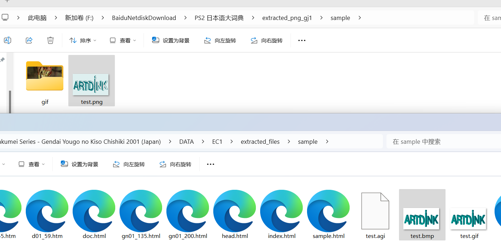Click the share icon in upper toolbar
Viewport: 501px width, 249px height.
[x=29, y=40]
